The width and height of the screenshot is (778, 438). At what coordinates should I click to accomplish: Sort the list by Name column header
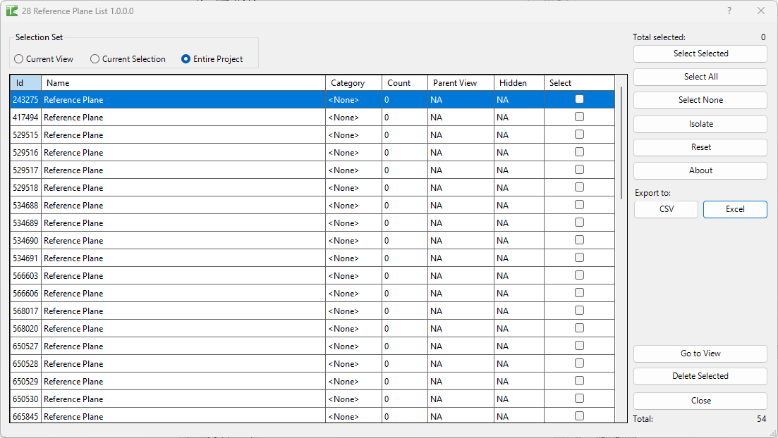coord(183,83)
